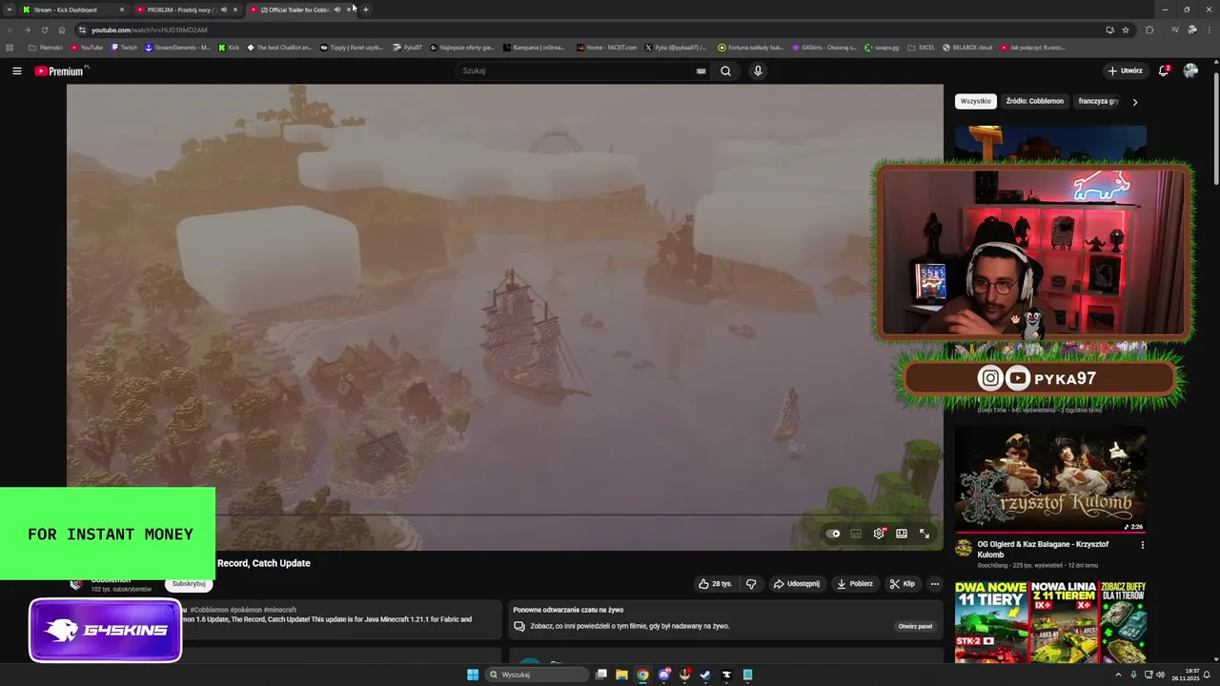Open the tab search dropdown arrow

pos(10,10)
